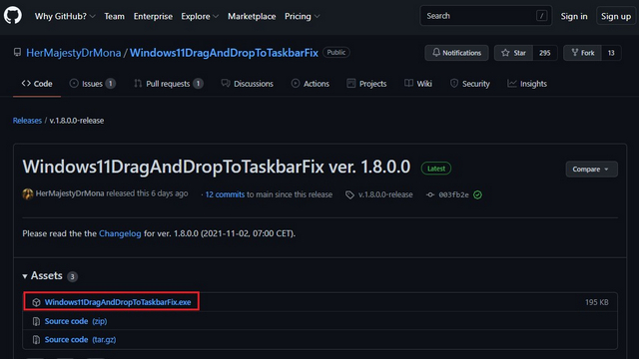The width and height of the screenshot is (639, 359).
Task: Open HerMajestyDrMona author link in release info
Action: (70, 193)
